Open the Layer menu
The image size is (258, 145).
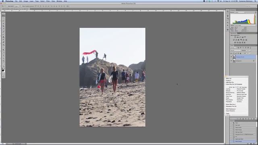[31, 1]
